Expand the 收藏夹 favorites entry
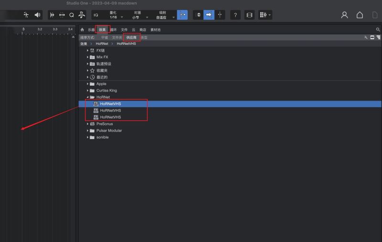 87,71
